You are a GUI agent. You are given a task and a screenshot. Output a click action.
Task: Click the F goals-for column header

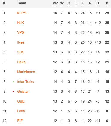click(83, 3)
